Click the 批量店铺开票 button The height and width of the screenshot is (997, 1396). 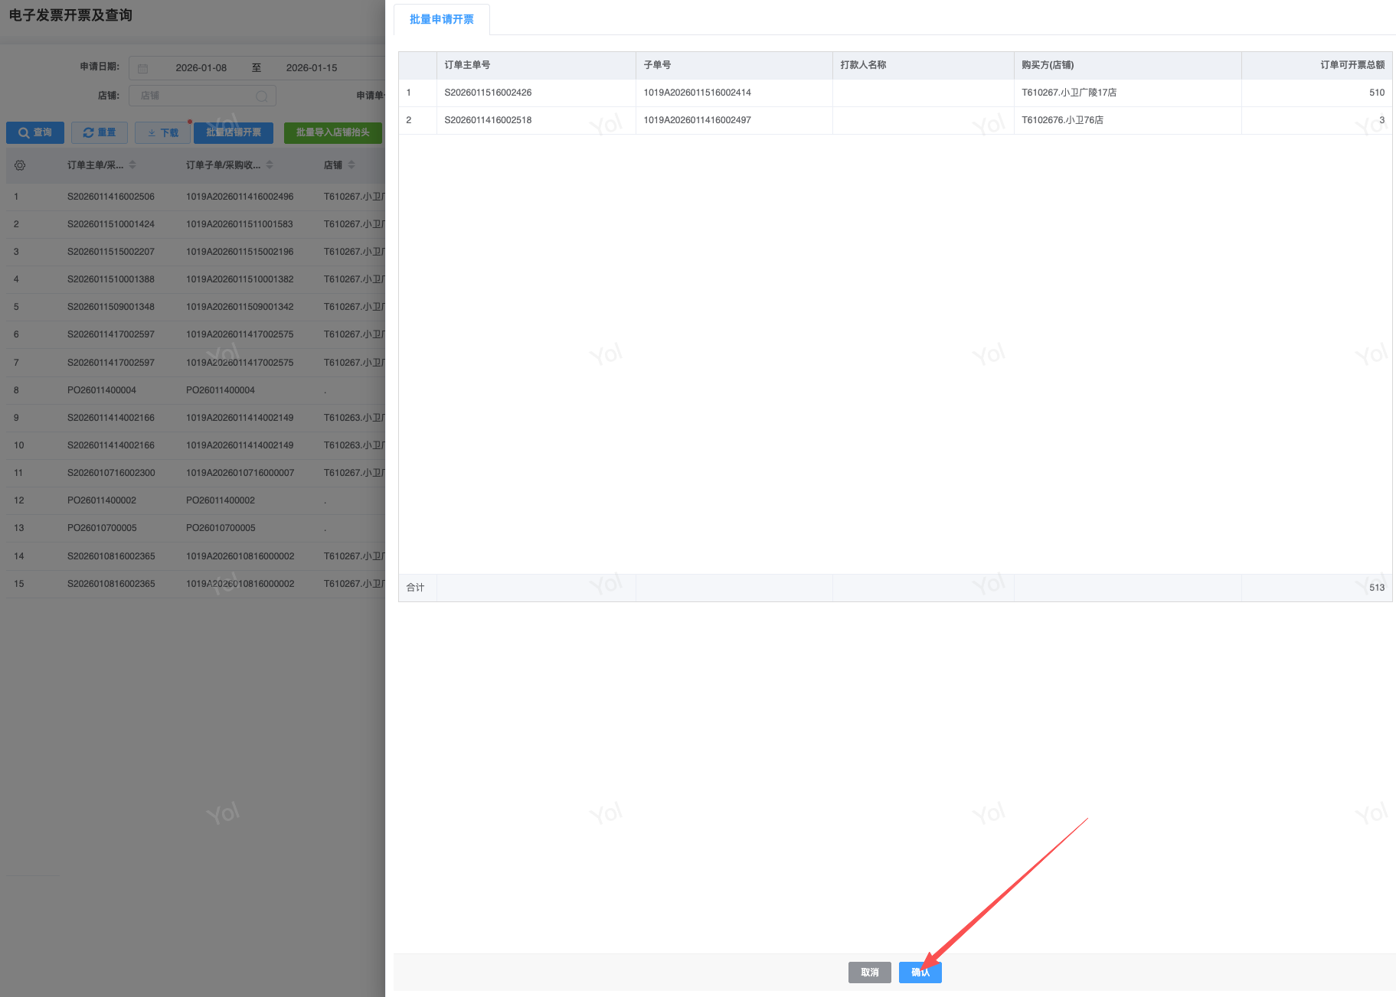click(234, 132)
